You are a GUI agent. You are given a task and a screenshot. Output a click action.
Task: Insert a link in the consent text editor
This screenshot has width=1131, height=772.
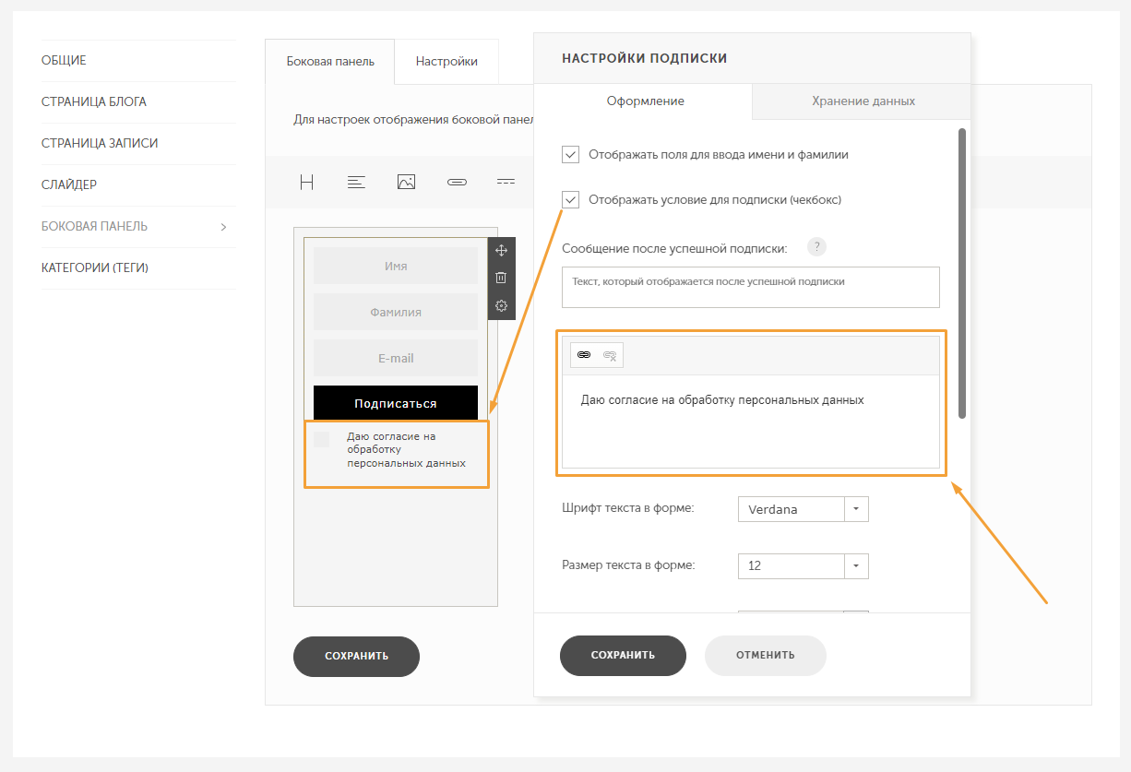pyautogui.click(x=584, y=355)
